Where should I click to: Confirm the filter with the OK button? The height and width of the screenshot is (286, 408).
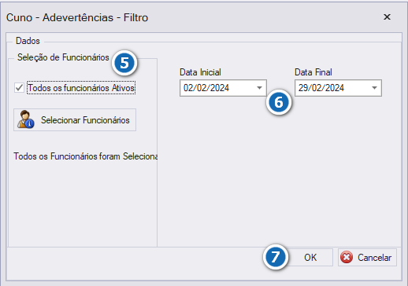coord(310,258)
